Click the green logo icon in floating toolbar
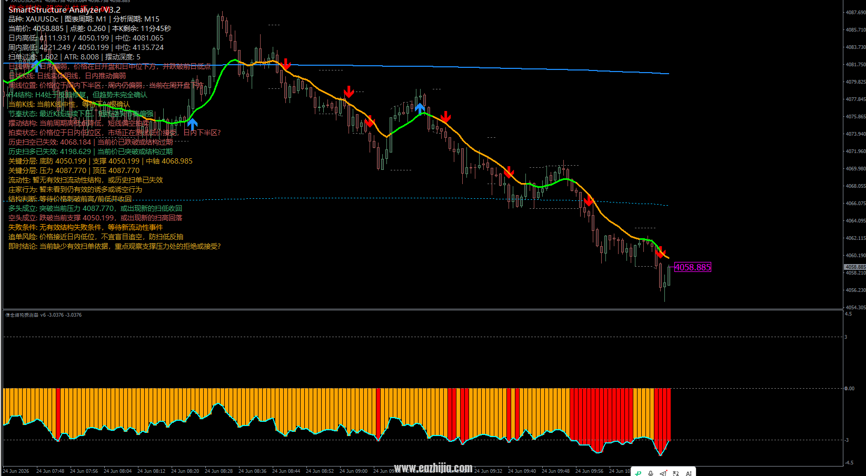The width and height of the screenshot is (866, 476). click(x=638, y=473)
